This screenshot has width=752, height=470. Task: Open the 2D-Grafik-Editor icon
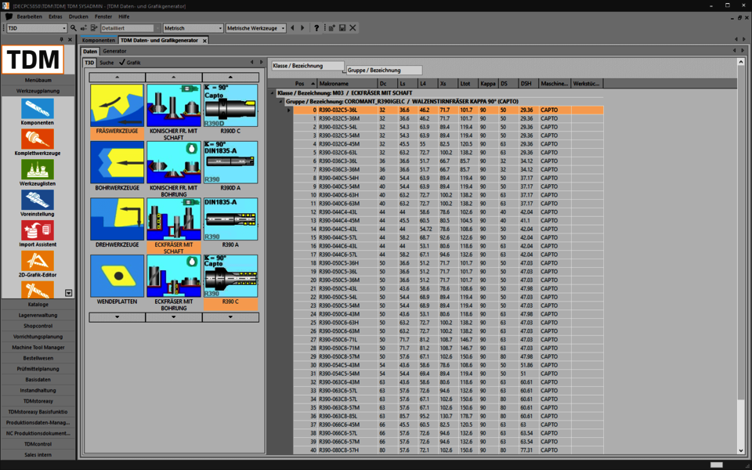38,261
